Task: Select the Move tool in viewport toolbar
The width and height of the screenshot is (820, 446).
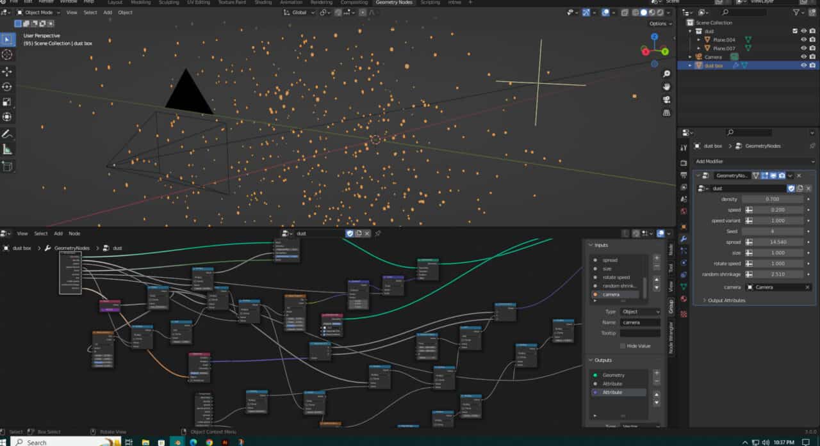Action: pos(8,71)
